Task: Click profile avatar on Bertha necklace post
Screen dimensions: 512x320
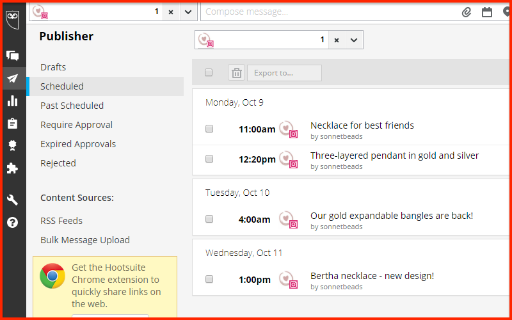Action: point(289,280)
